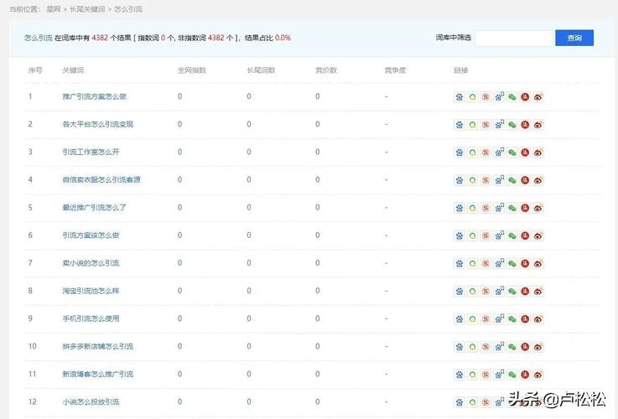This screenshot has width=618, height=419.
Task: Click Weibo icon in 新浪博客怎么推广引流 row
Action: click(538, 375)
